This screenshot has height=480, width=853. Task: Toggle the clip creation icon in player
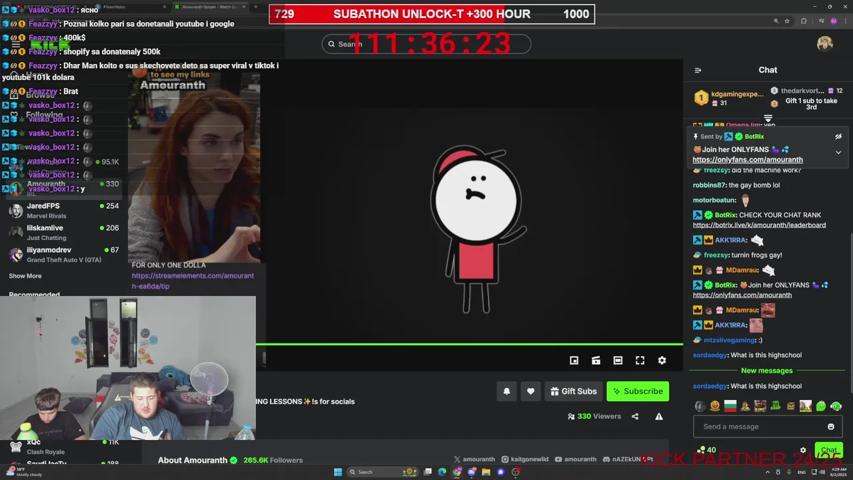click(596, 360)
